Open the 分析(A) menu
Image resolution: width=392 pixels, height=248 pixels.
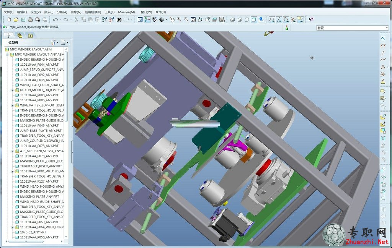pos(62,12)
